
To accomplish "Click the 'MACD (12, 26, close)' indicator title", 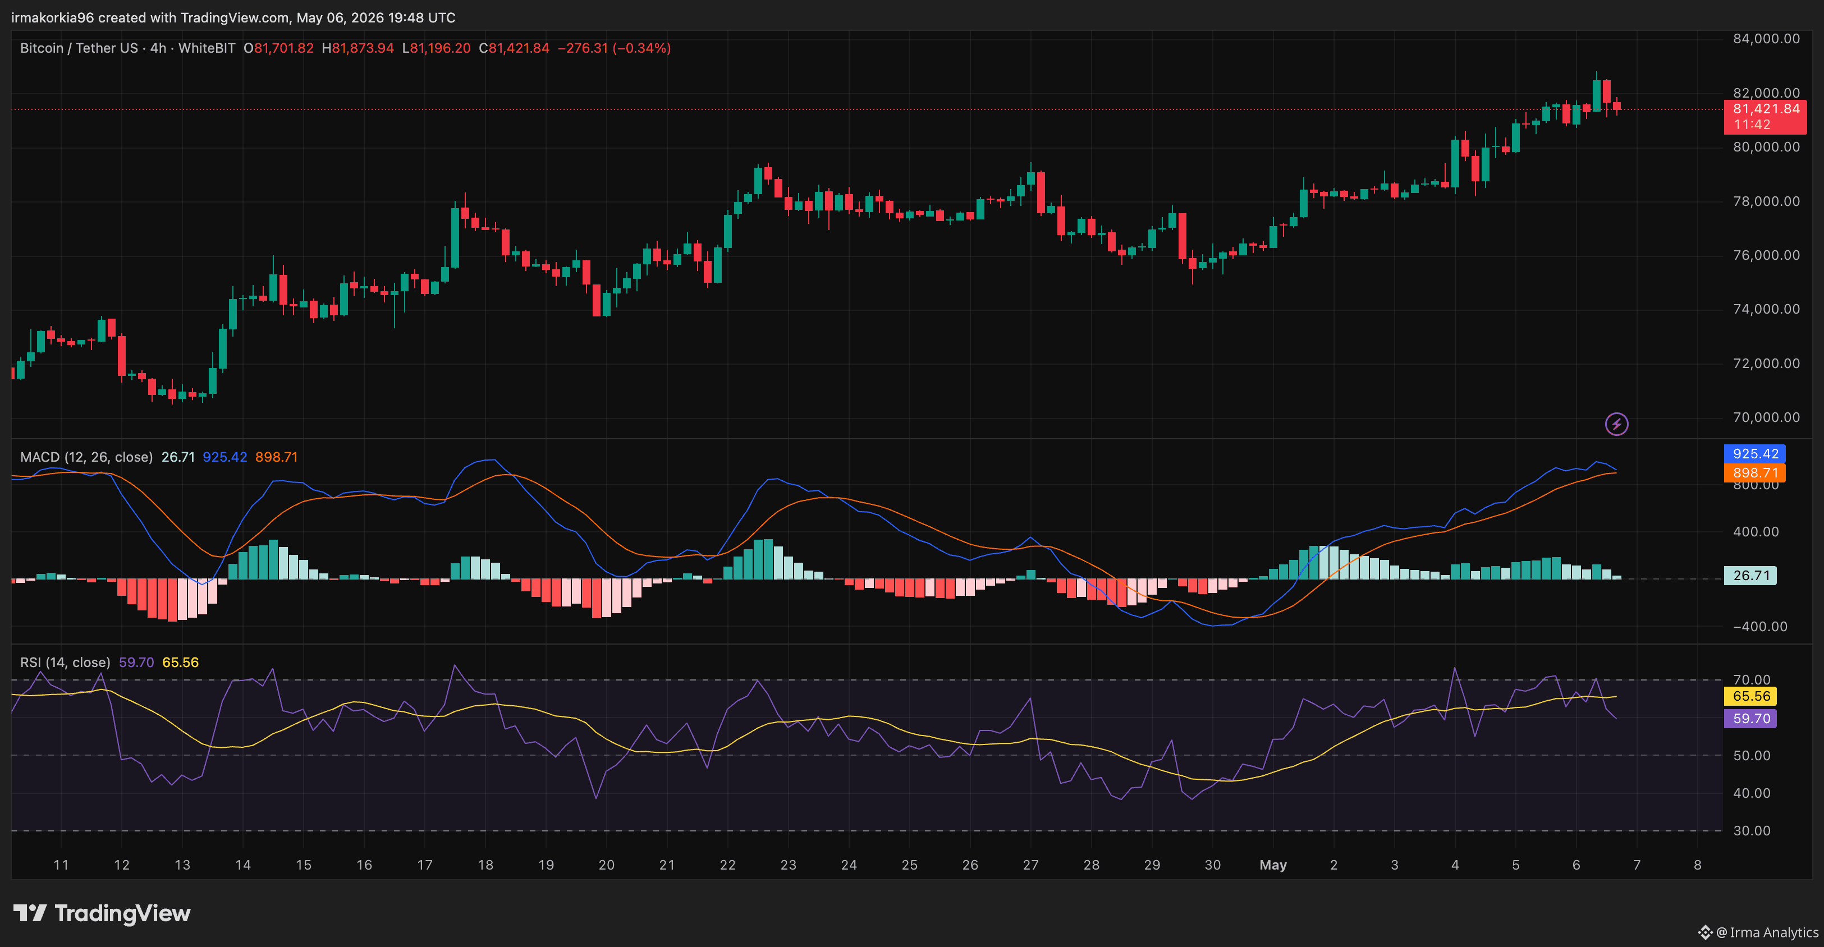I will [86, 457].
